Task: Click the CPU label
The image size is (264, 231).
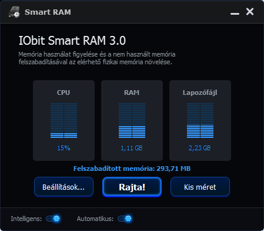Action: [x=64, y=93]
